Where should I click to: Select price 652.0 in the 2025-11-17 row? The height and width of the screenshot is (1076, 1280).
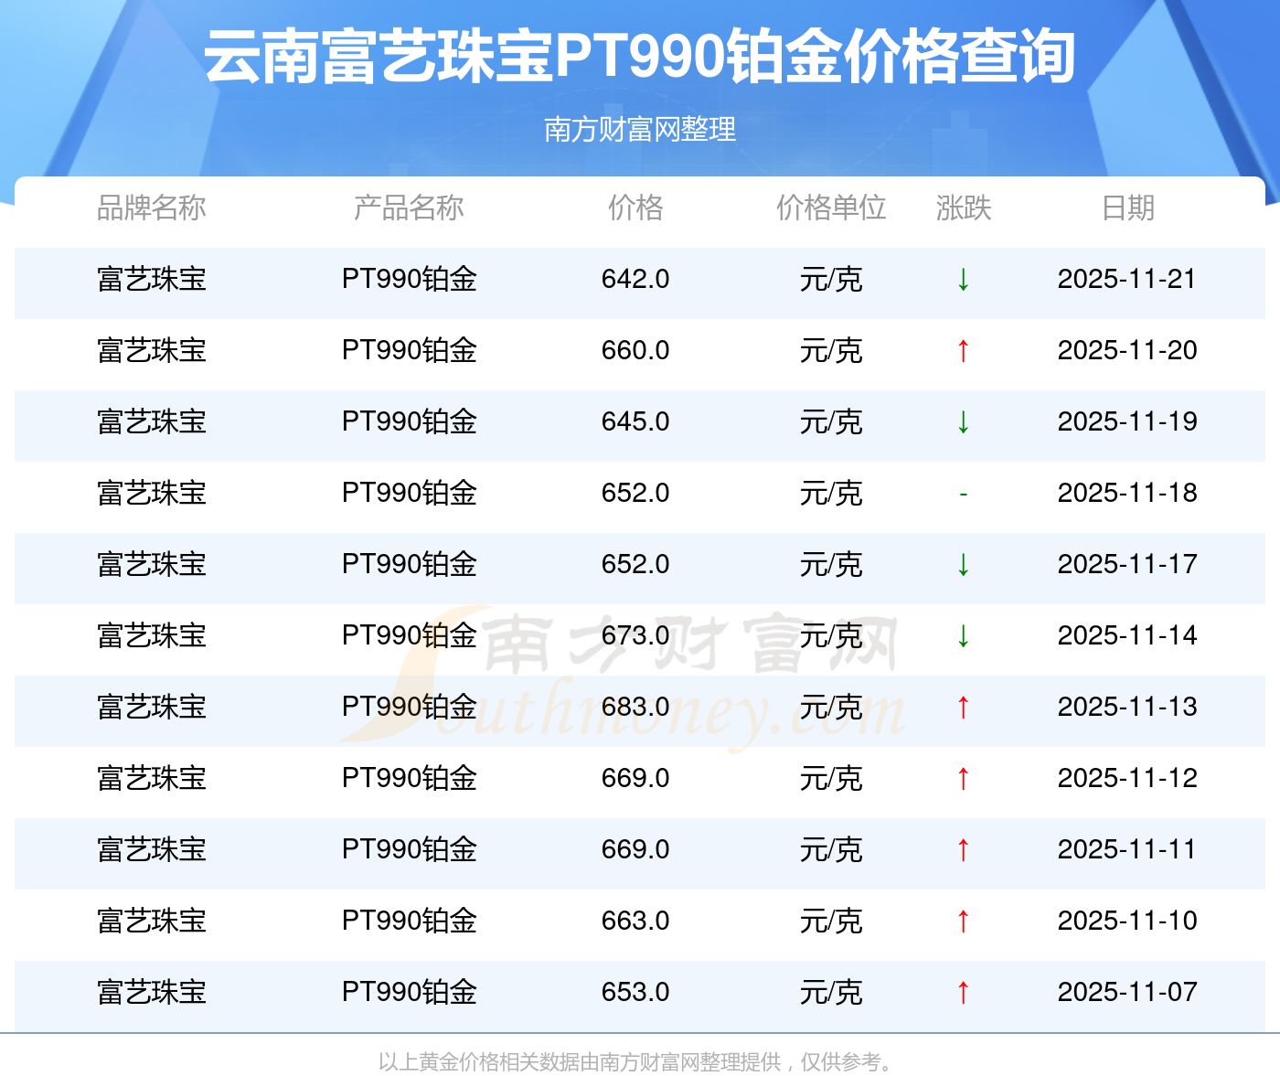[x=635, y=564]
